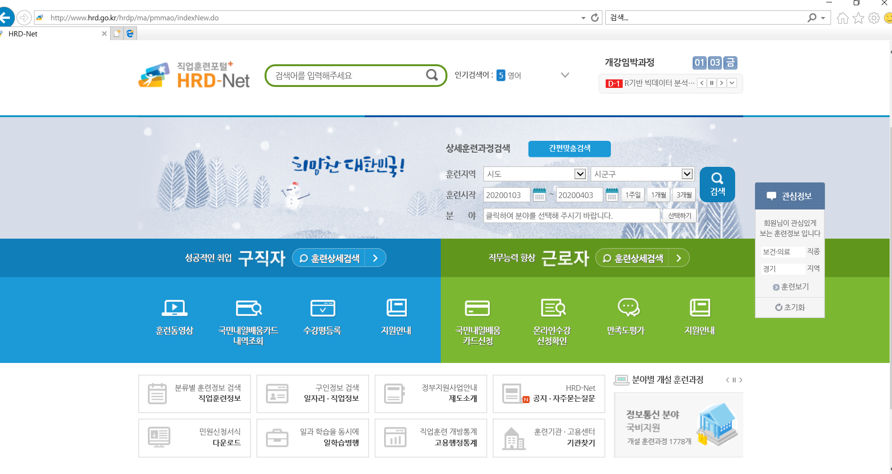This screenshot has width=892, height=474.
Task: Open 국민내일배움카드 내역조회 icon
Action: click(249, 308)
